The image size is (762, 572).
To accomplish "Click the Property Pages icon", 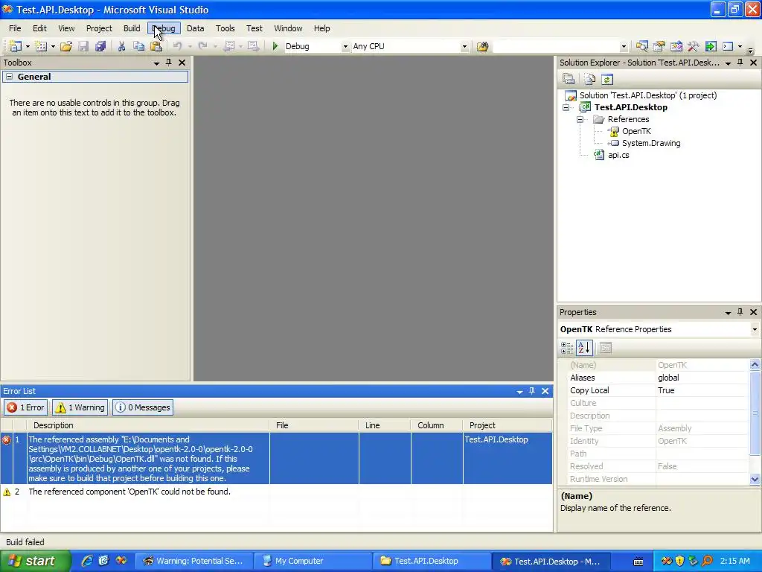I will tap(606, 348).
